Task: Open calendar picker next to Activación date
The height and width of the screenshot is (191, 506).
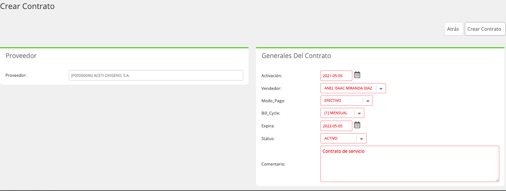Action: tap(357, 75)
